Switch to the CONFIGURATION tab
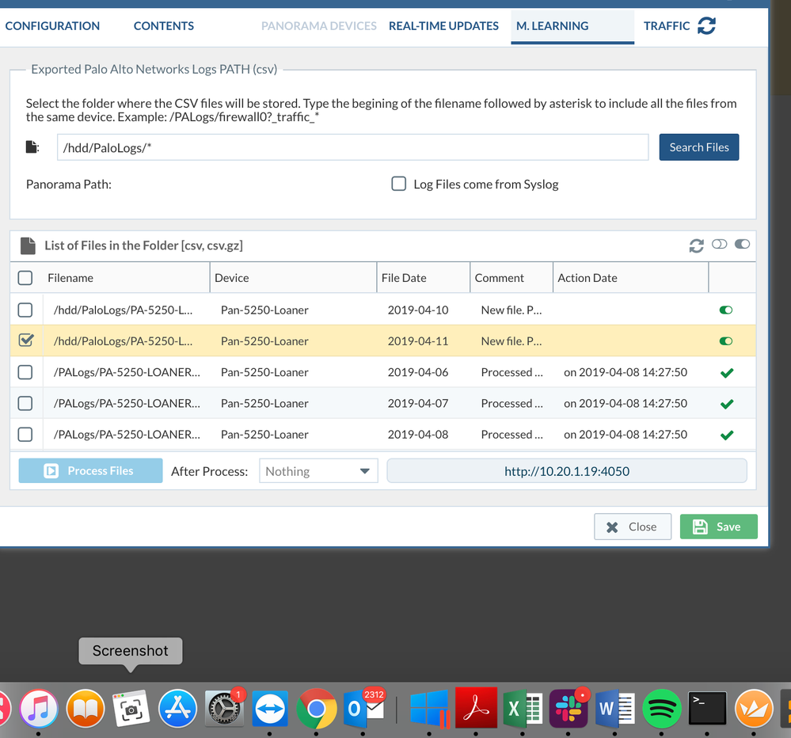Viewport: 791px width, 738px height. pos(52,26)
